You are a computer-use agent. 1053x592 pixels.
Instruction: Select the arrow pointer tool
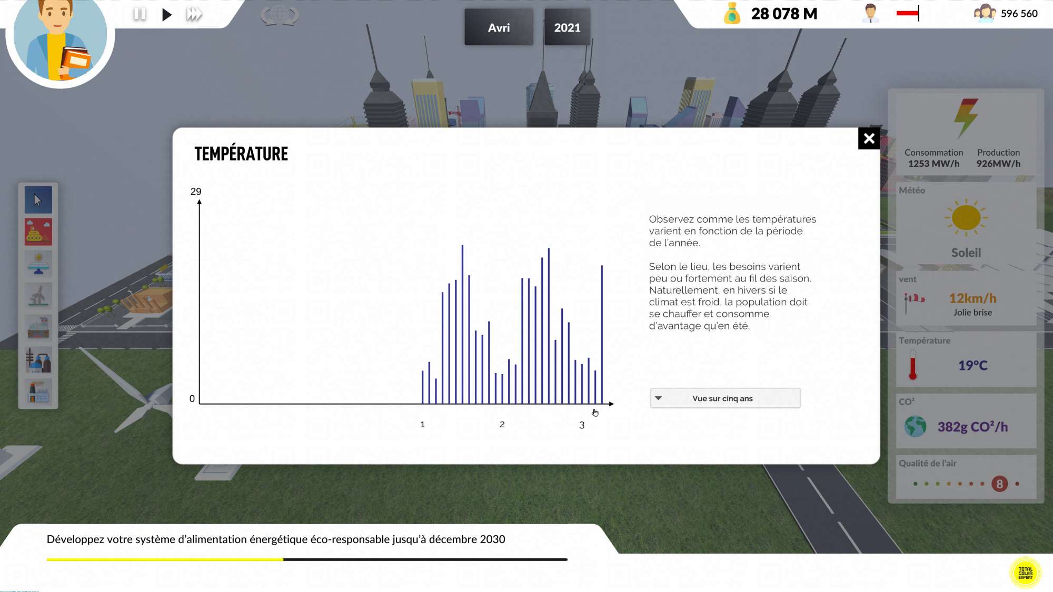pos(38,200)
